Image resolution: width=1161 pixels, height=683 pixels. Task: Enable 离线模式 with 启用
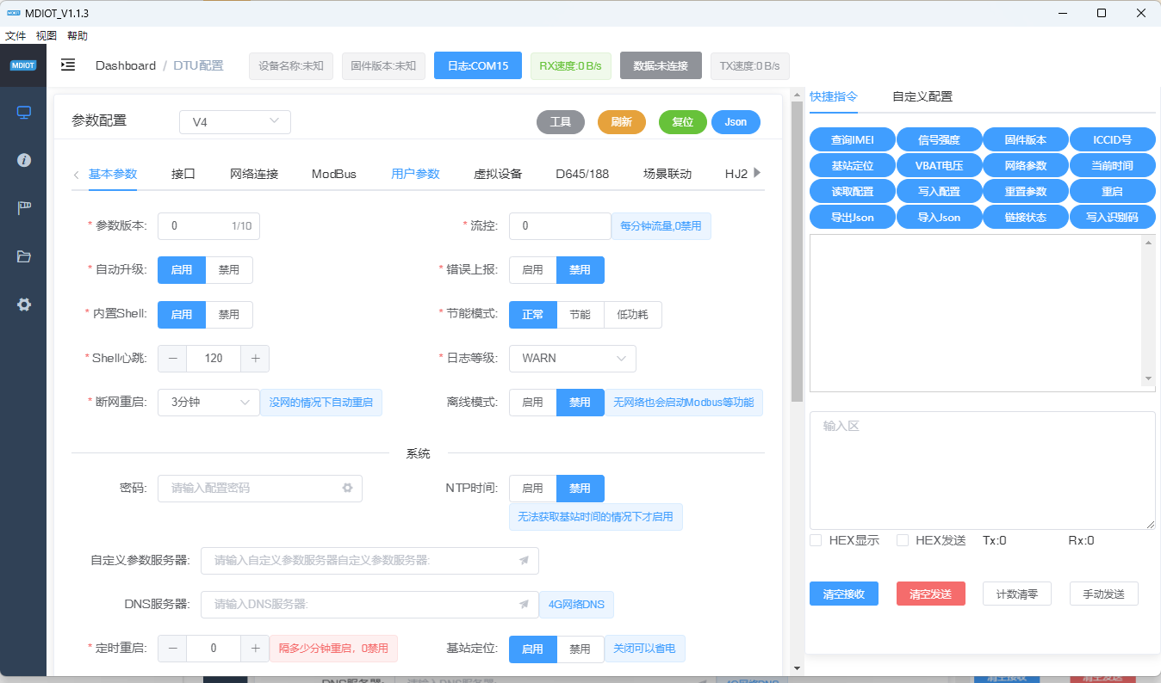tap(533, 403)
